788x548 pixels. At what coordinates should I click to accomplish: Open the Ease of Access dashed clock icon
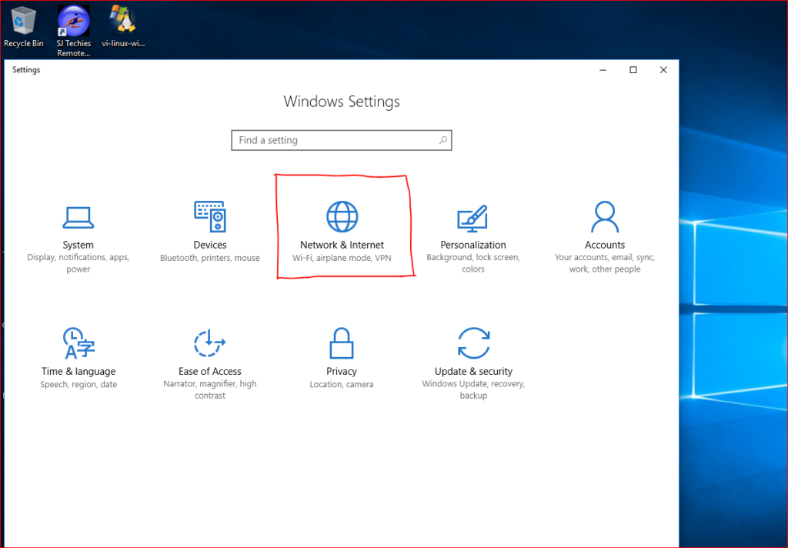click(209, 342)
